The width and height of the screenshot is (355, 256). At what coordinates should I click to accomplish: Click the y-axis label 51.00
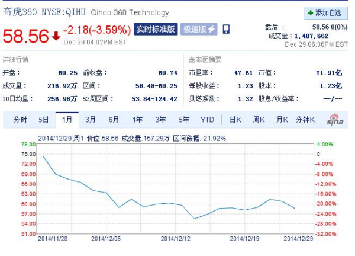28,234
